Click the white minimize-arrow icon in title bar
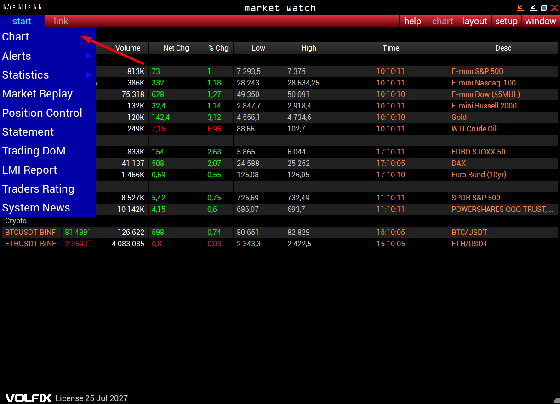This screenshot has width=560, height=404. (x=533, y=7)
